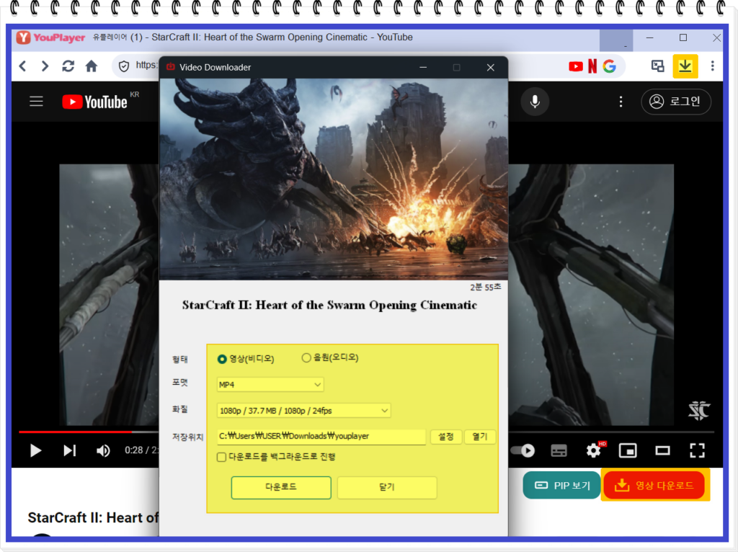Go back in YouPlayer browser
The width and height of the screenshot is (738, 552).
tap(22, 66)
